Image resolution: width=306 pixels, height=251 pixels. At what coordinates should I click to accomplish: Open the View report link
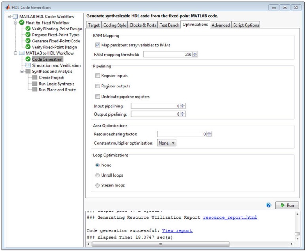coord(177,230)
